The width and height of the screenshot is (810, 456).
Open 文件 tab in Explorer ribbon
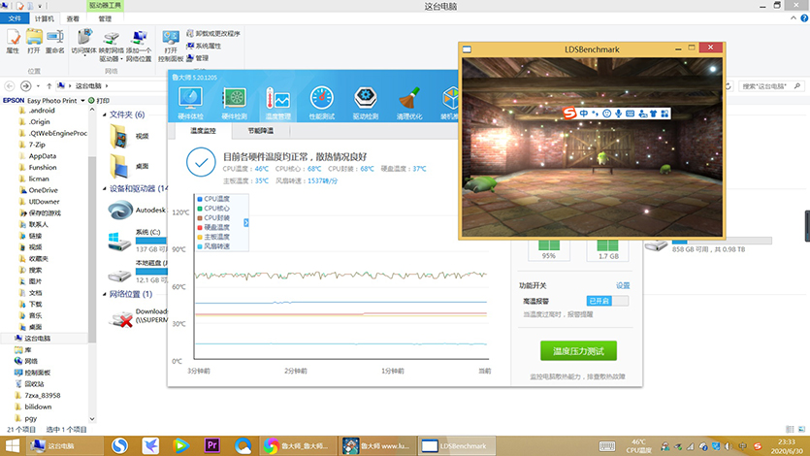tap(15, 18)
